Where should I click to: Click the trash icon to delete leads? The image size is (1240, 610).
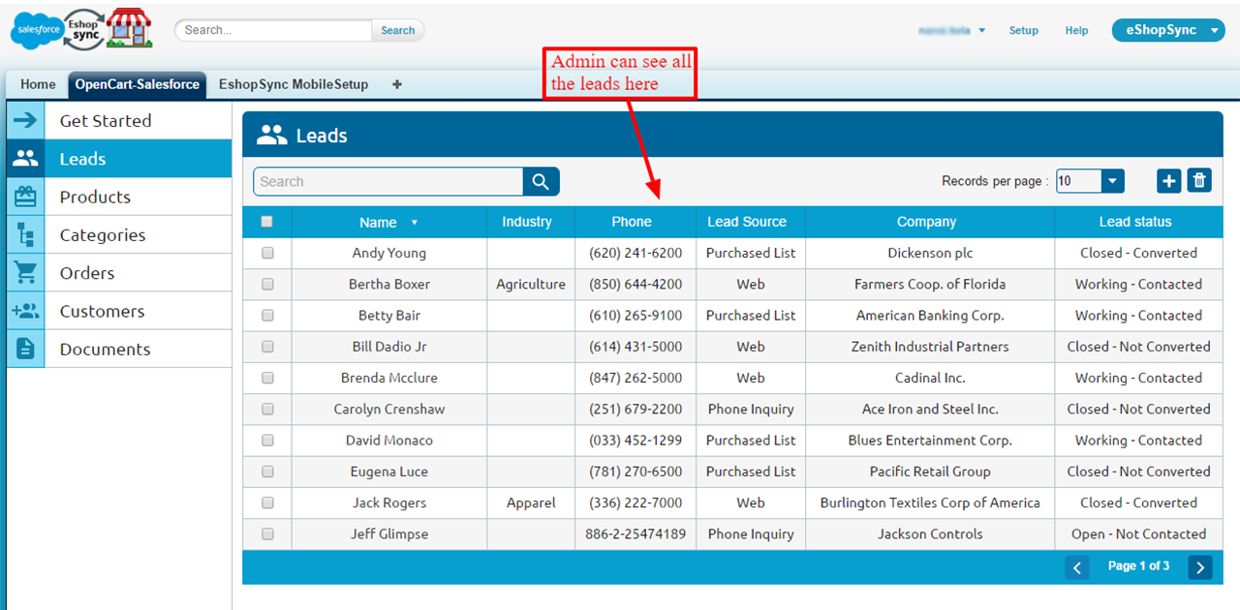[x=1199, y=180]
